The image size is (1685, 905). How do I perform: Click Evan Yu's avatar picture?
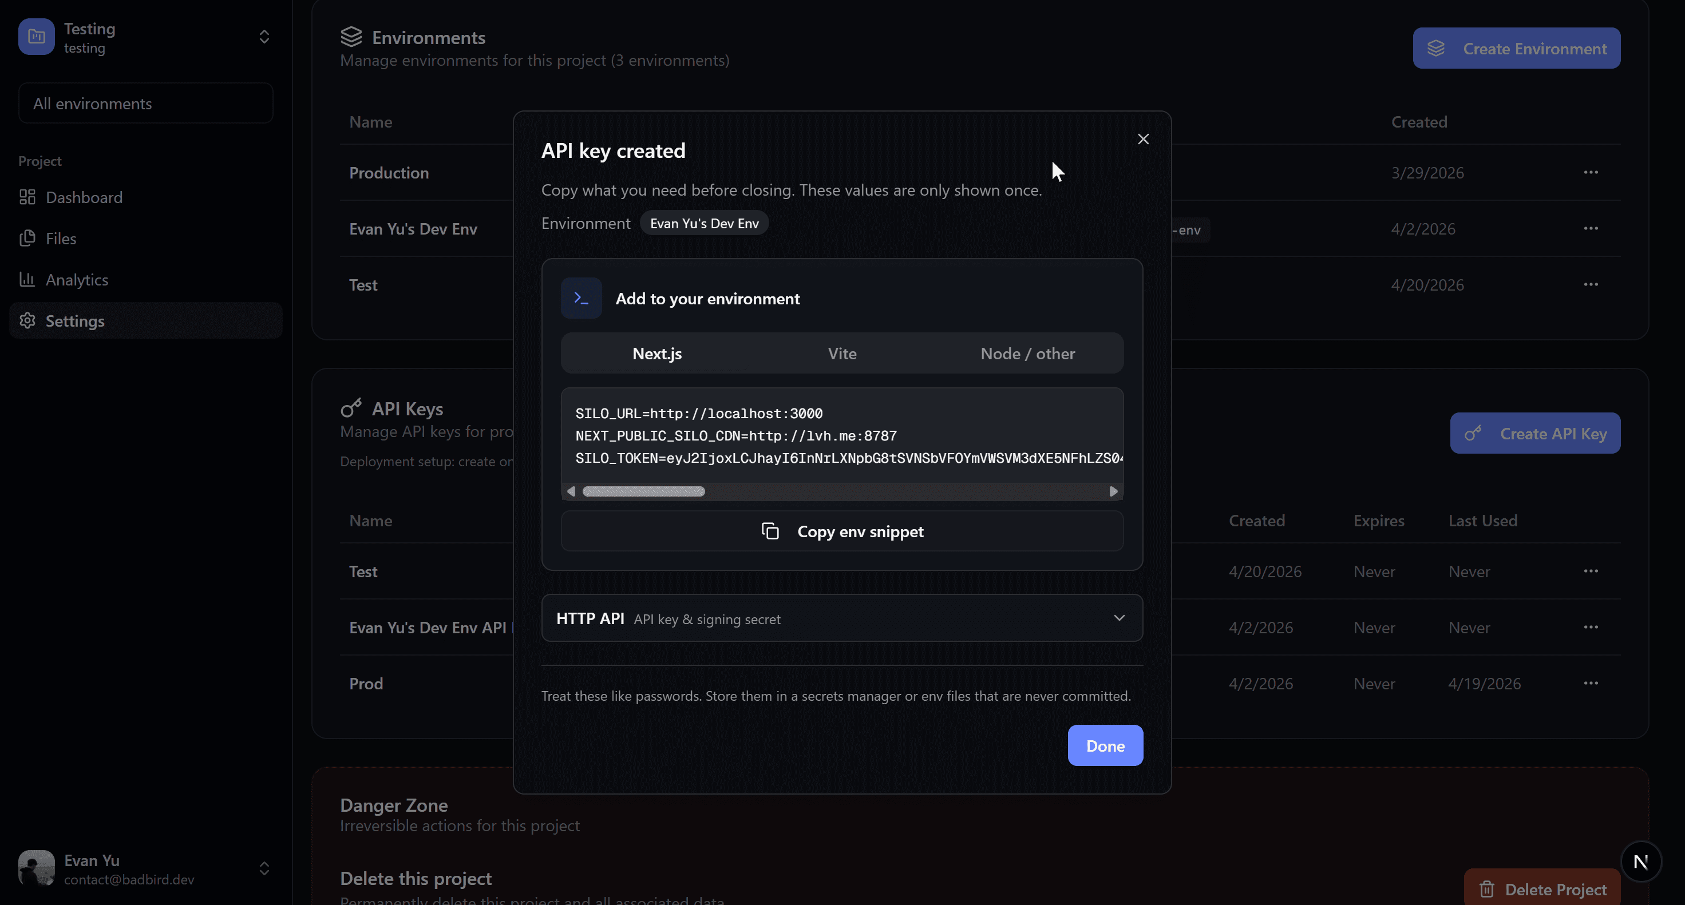coord(37,868)
